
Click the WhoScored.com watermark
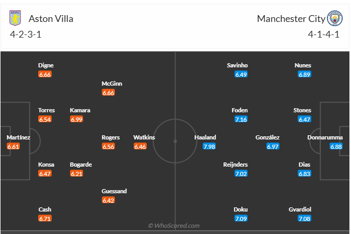tap(174, 226)
